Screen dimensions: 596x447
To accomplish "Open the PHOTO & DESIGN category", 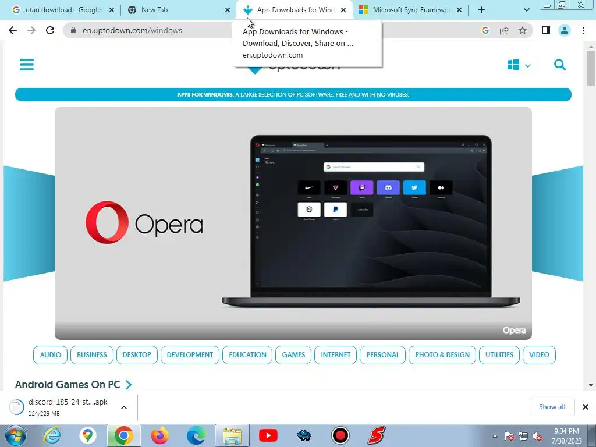I will (442, 354).
